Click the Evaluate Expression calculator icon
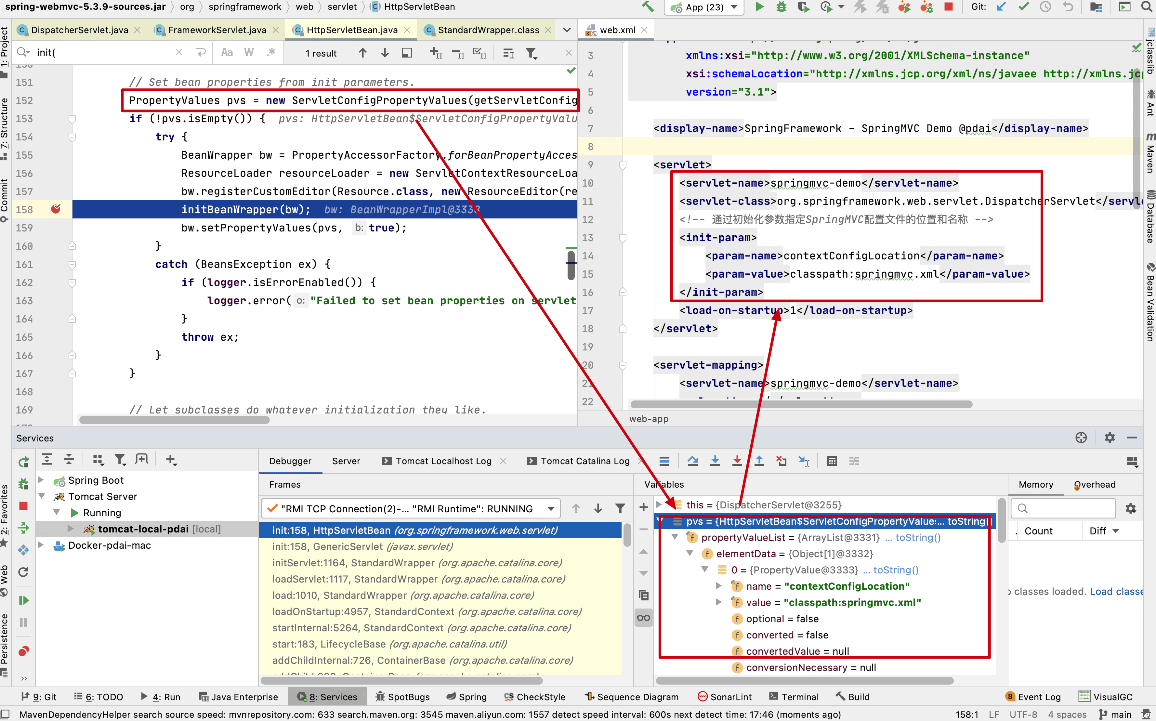This screenshot has height=721, width=1156. click(832, 461)
